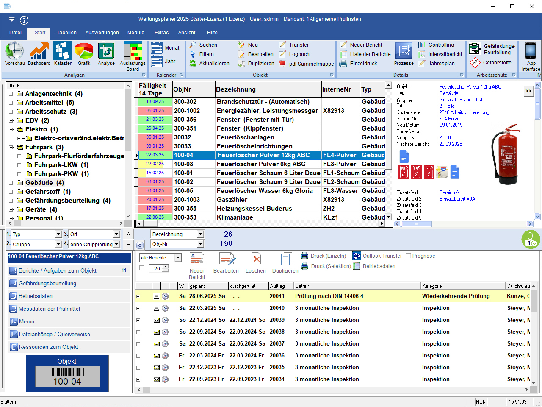This screenshot has height=407, width=542.
Task: Open the Jahresplan tool
Action: [437, 64]
